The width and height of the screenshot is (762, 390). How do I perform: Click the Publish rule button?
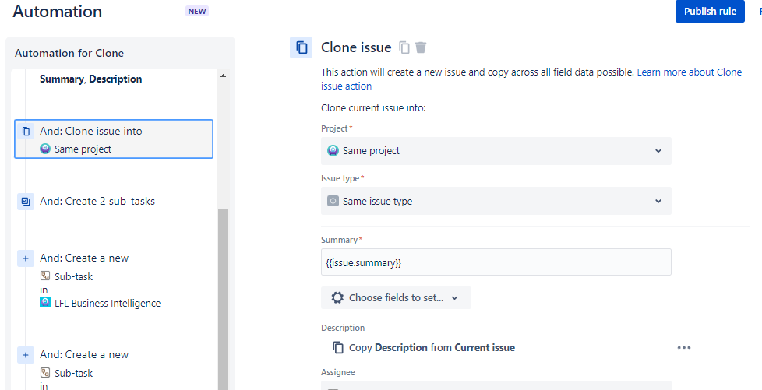710,11
